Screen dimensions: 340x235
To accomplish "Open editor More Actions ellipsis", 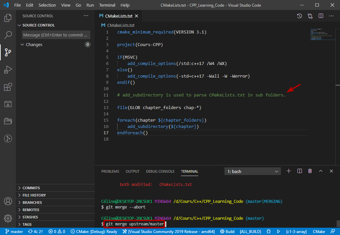I will [331, 16].
